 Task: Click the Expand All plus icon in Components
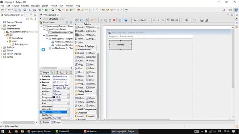click(67, 22)
